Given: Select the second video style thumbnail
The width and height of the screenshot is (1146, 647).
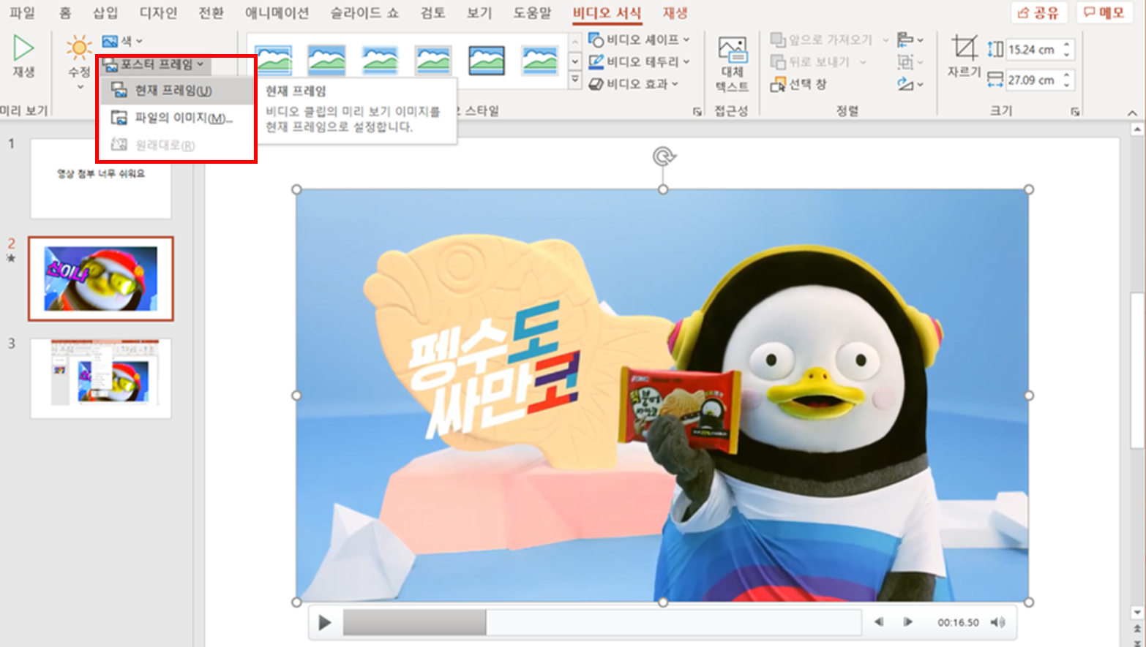Looking at the screenshot, I should 326,60.
